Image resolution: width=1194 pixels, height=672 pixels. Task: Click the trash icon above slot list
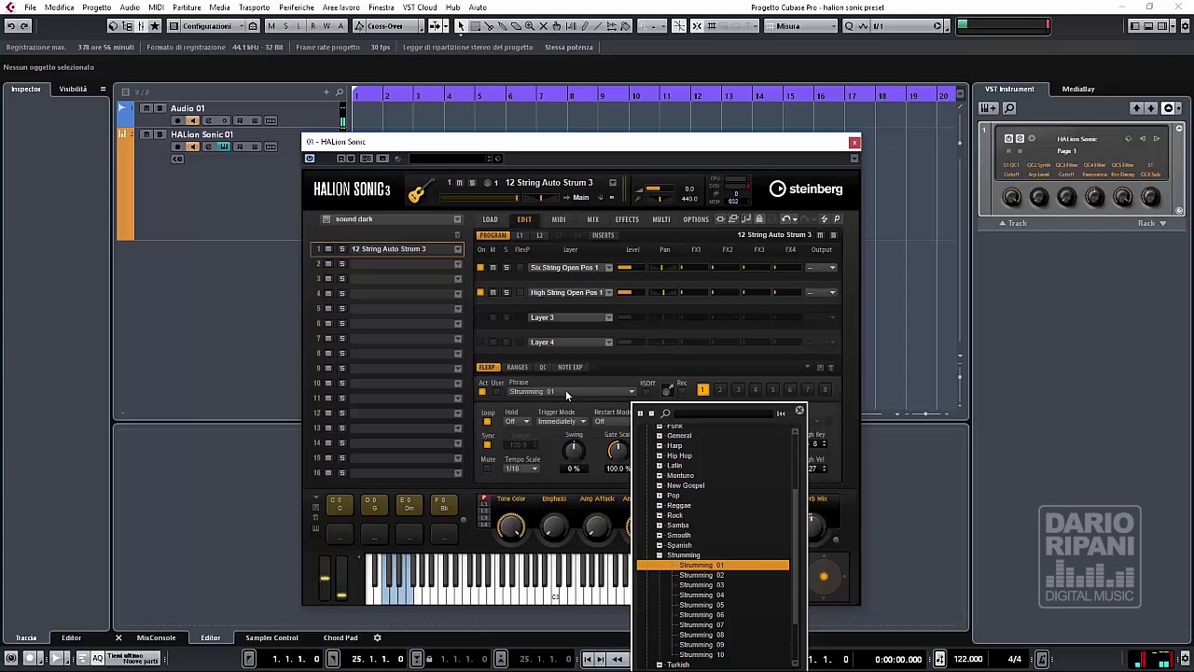457,235
